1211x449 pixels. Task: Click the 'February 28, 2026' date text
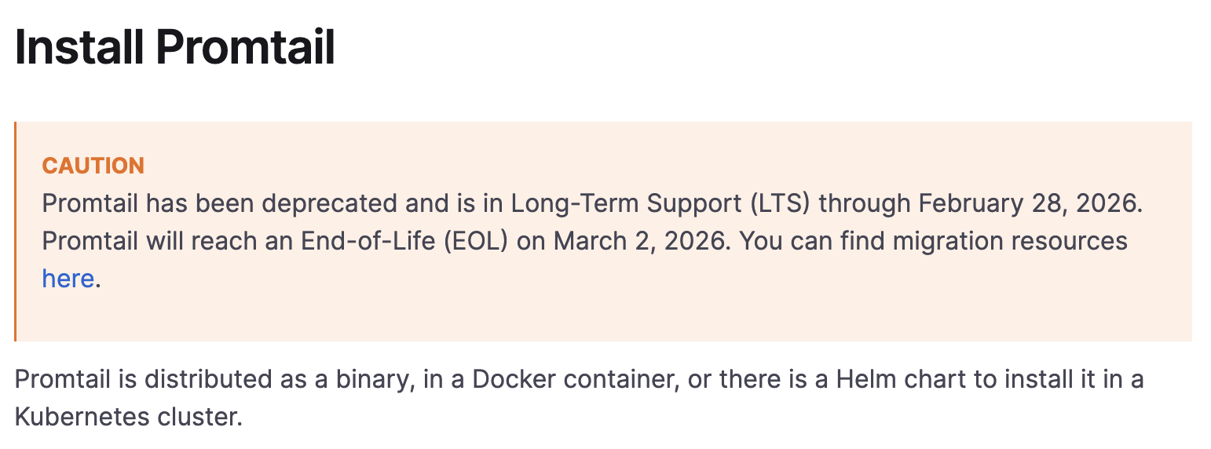click(x=1029, y=203)
